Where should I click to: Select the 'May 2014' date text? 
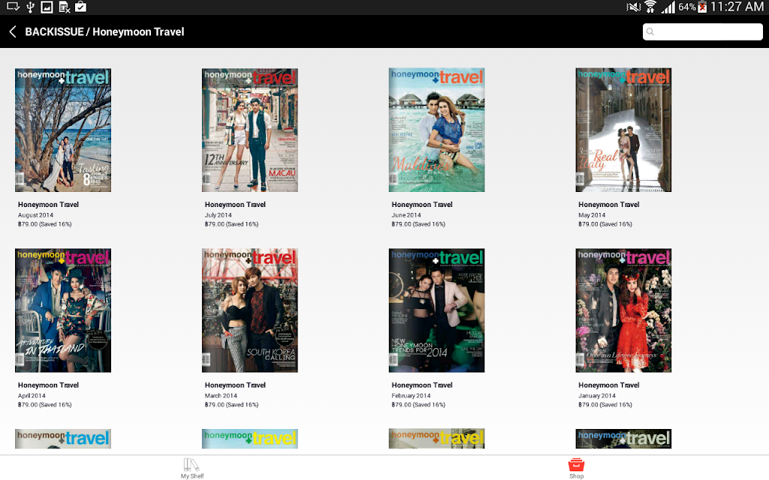[592, 215]
